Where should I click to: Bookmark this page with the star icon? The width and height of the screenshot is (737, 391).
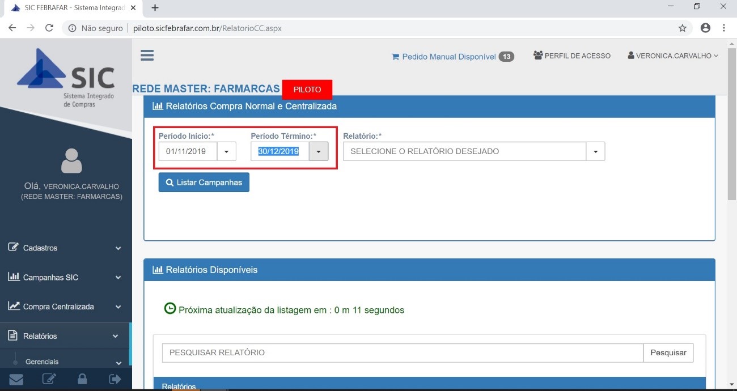pos(683,28)
